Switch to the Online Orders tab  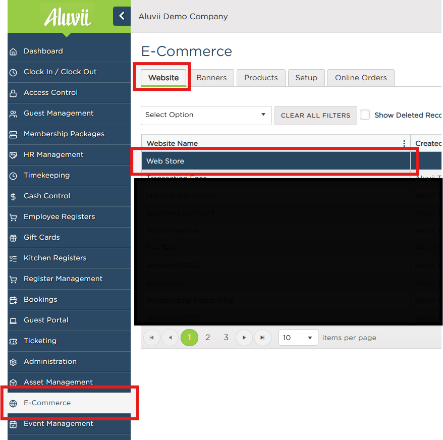361,78
